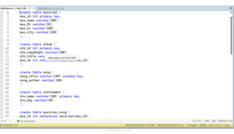Click the TABS indicator in status bar
Viewport: 234px width, 134px height.
pos(207,121)
